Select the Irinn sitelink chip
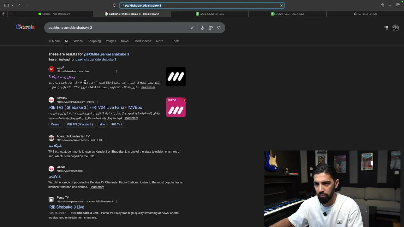The image size is (404, 227). click(x=102, y=125)
